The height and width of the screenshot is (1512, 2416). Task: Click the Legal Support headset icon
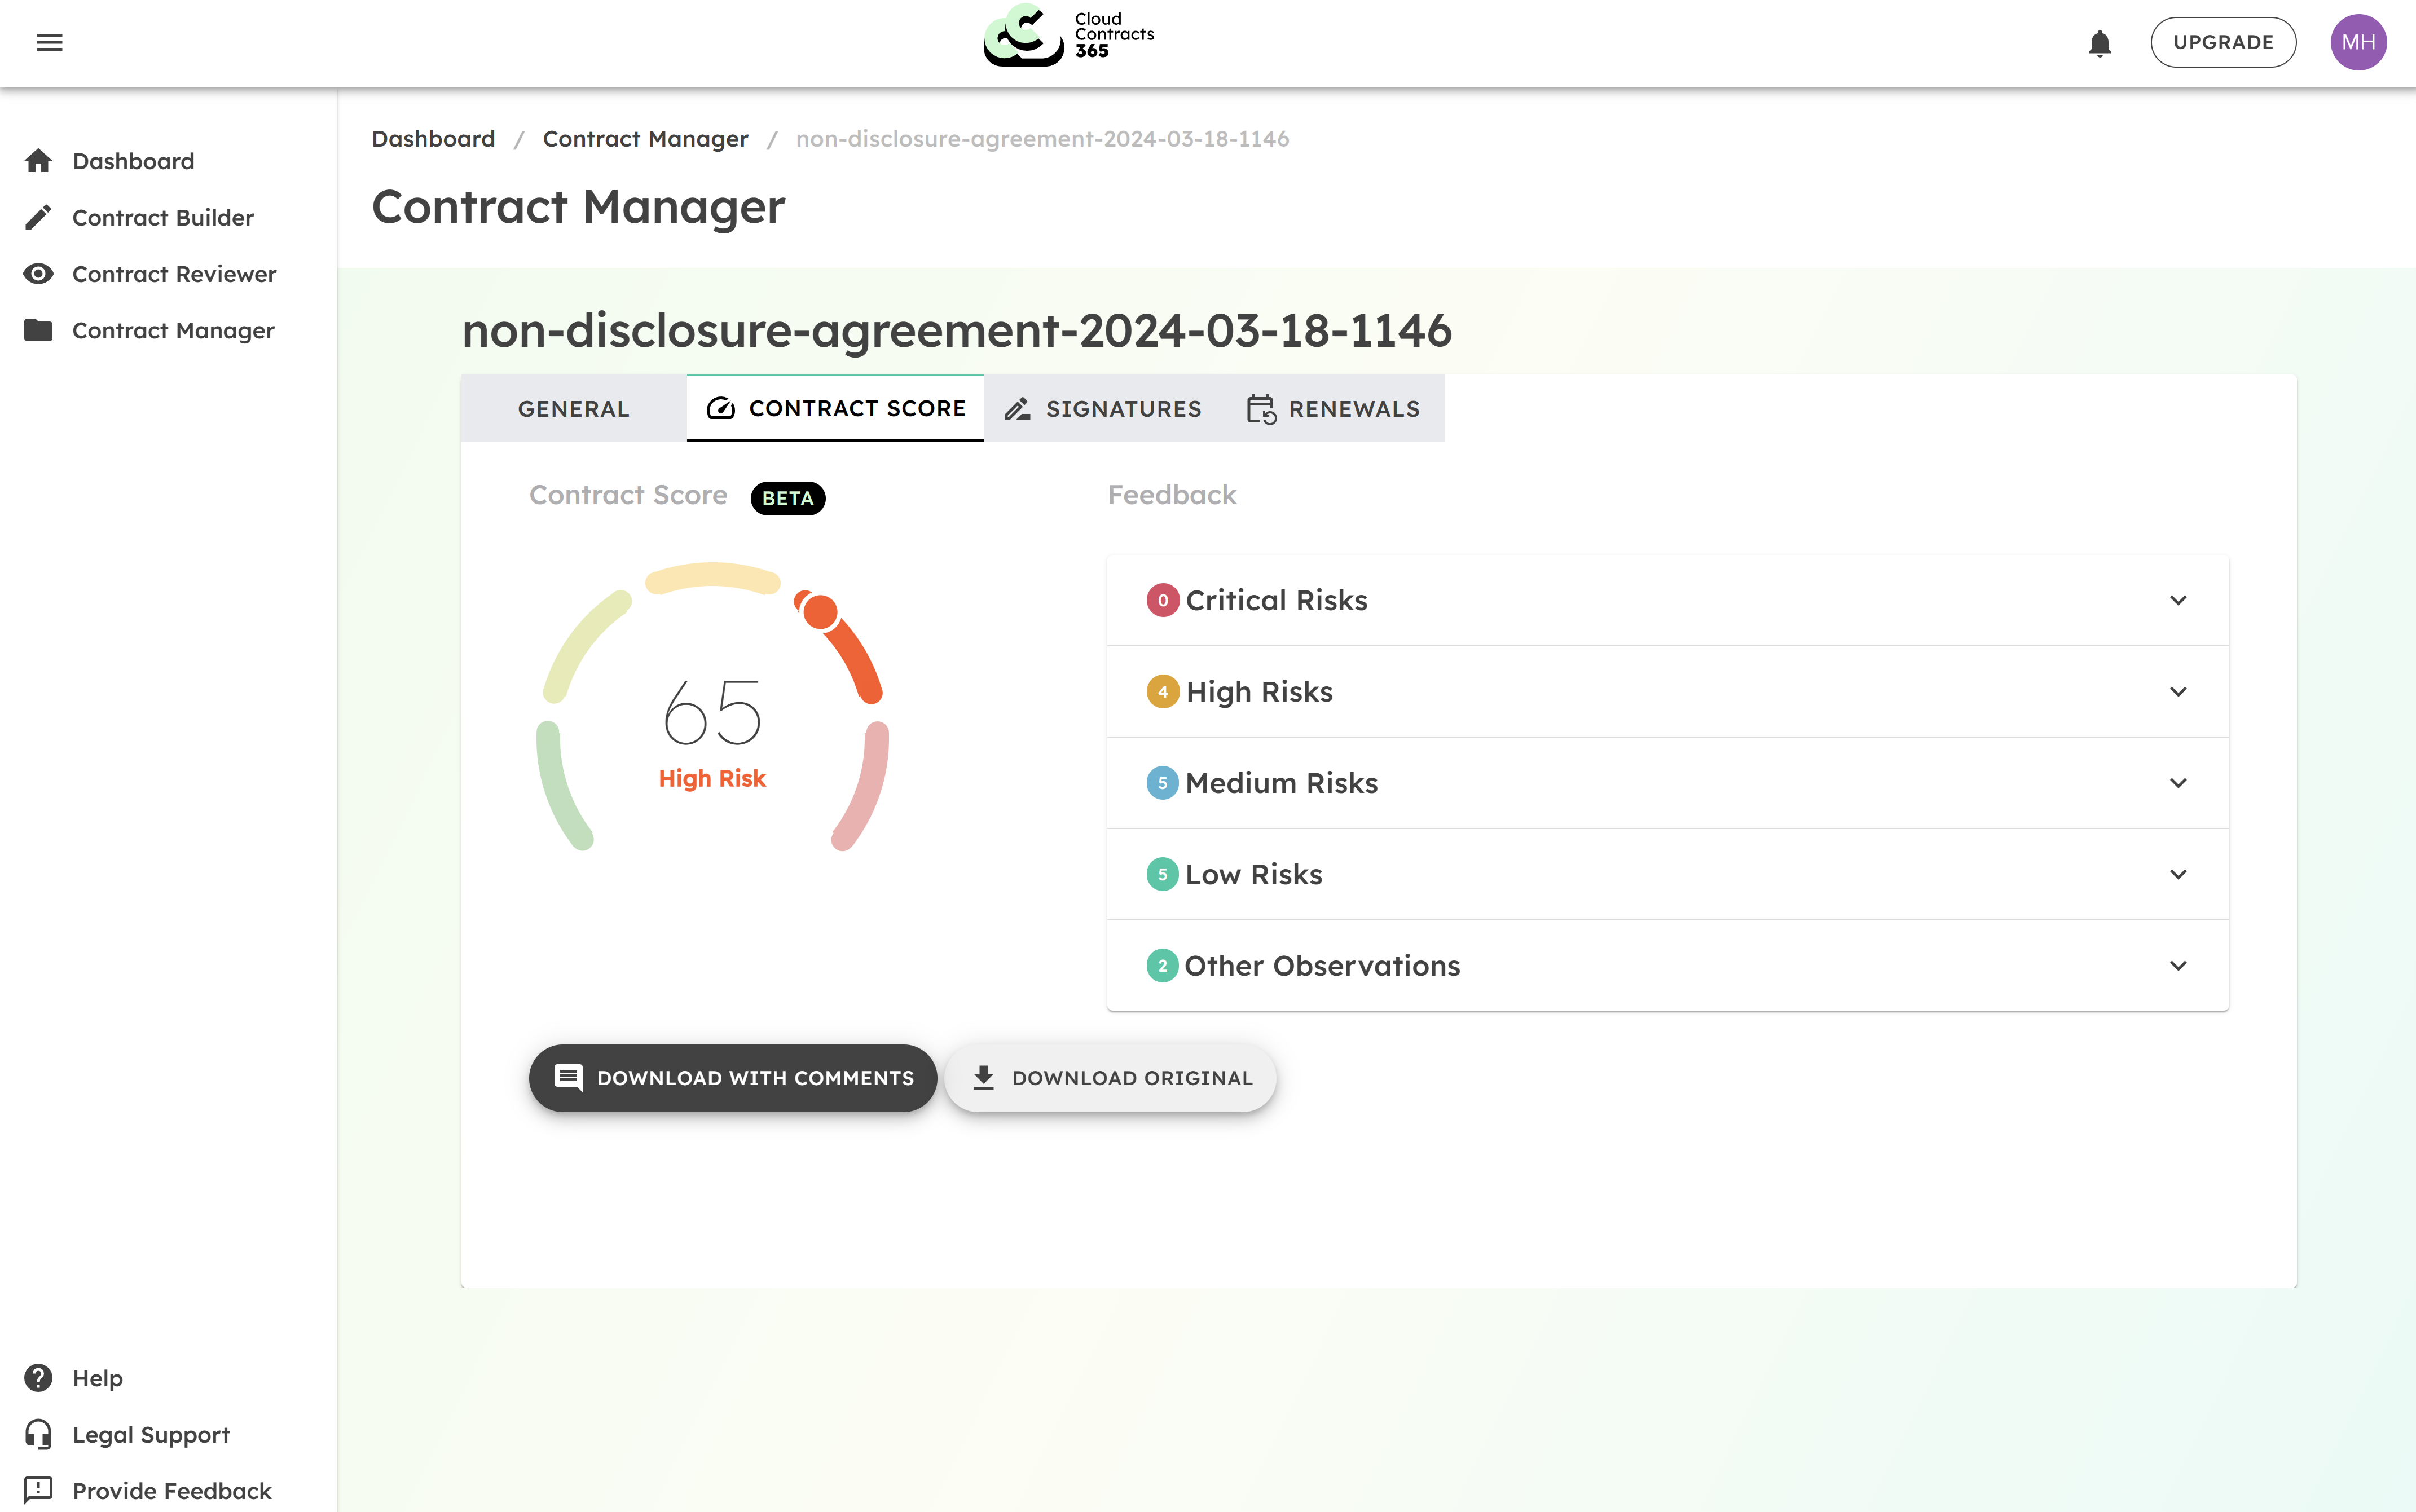tap(38, 1434)
